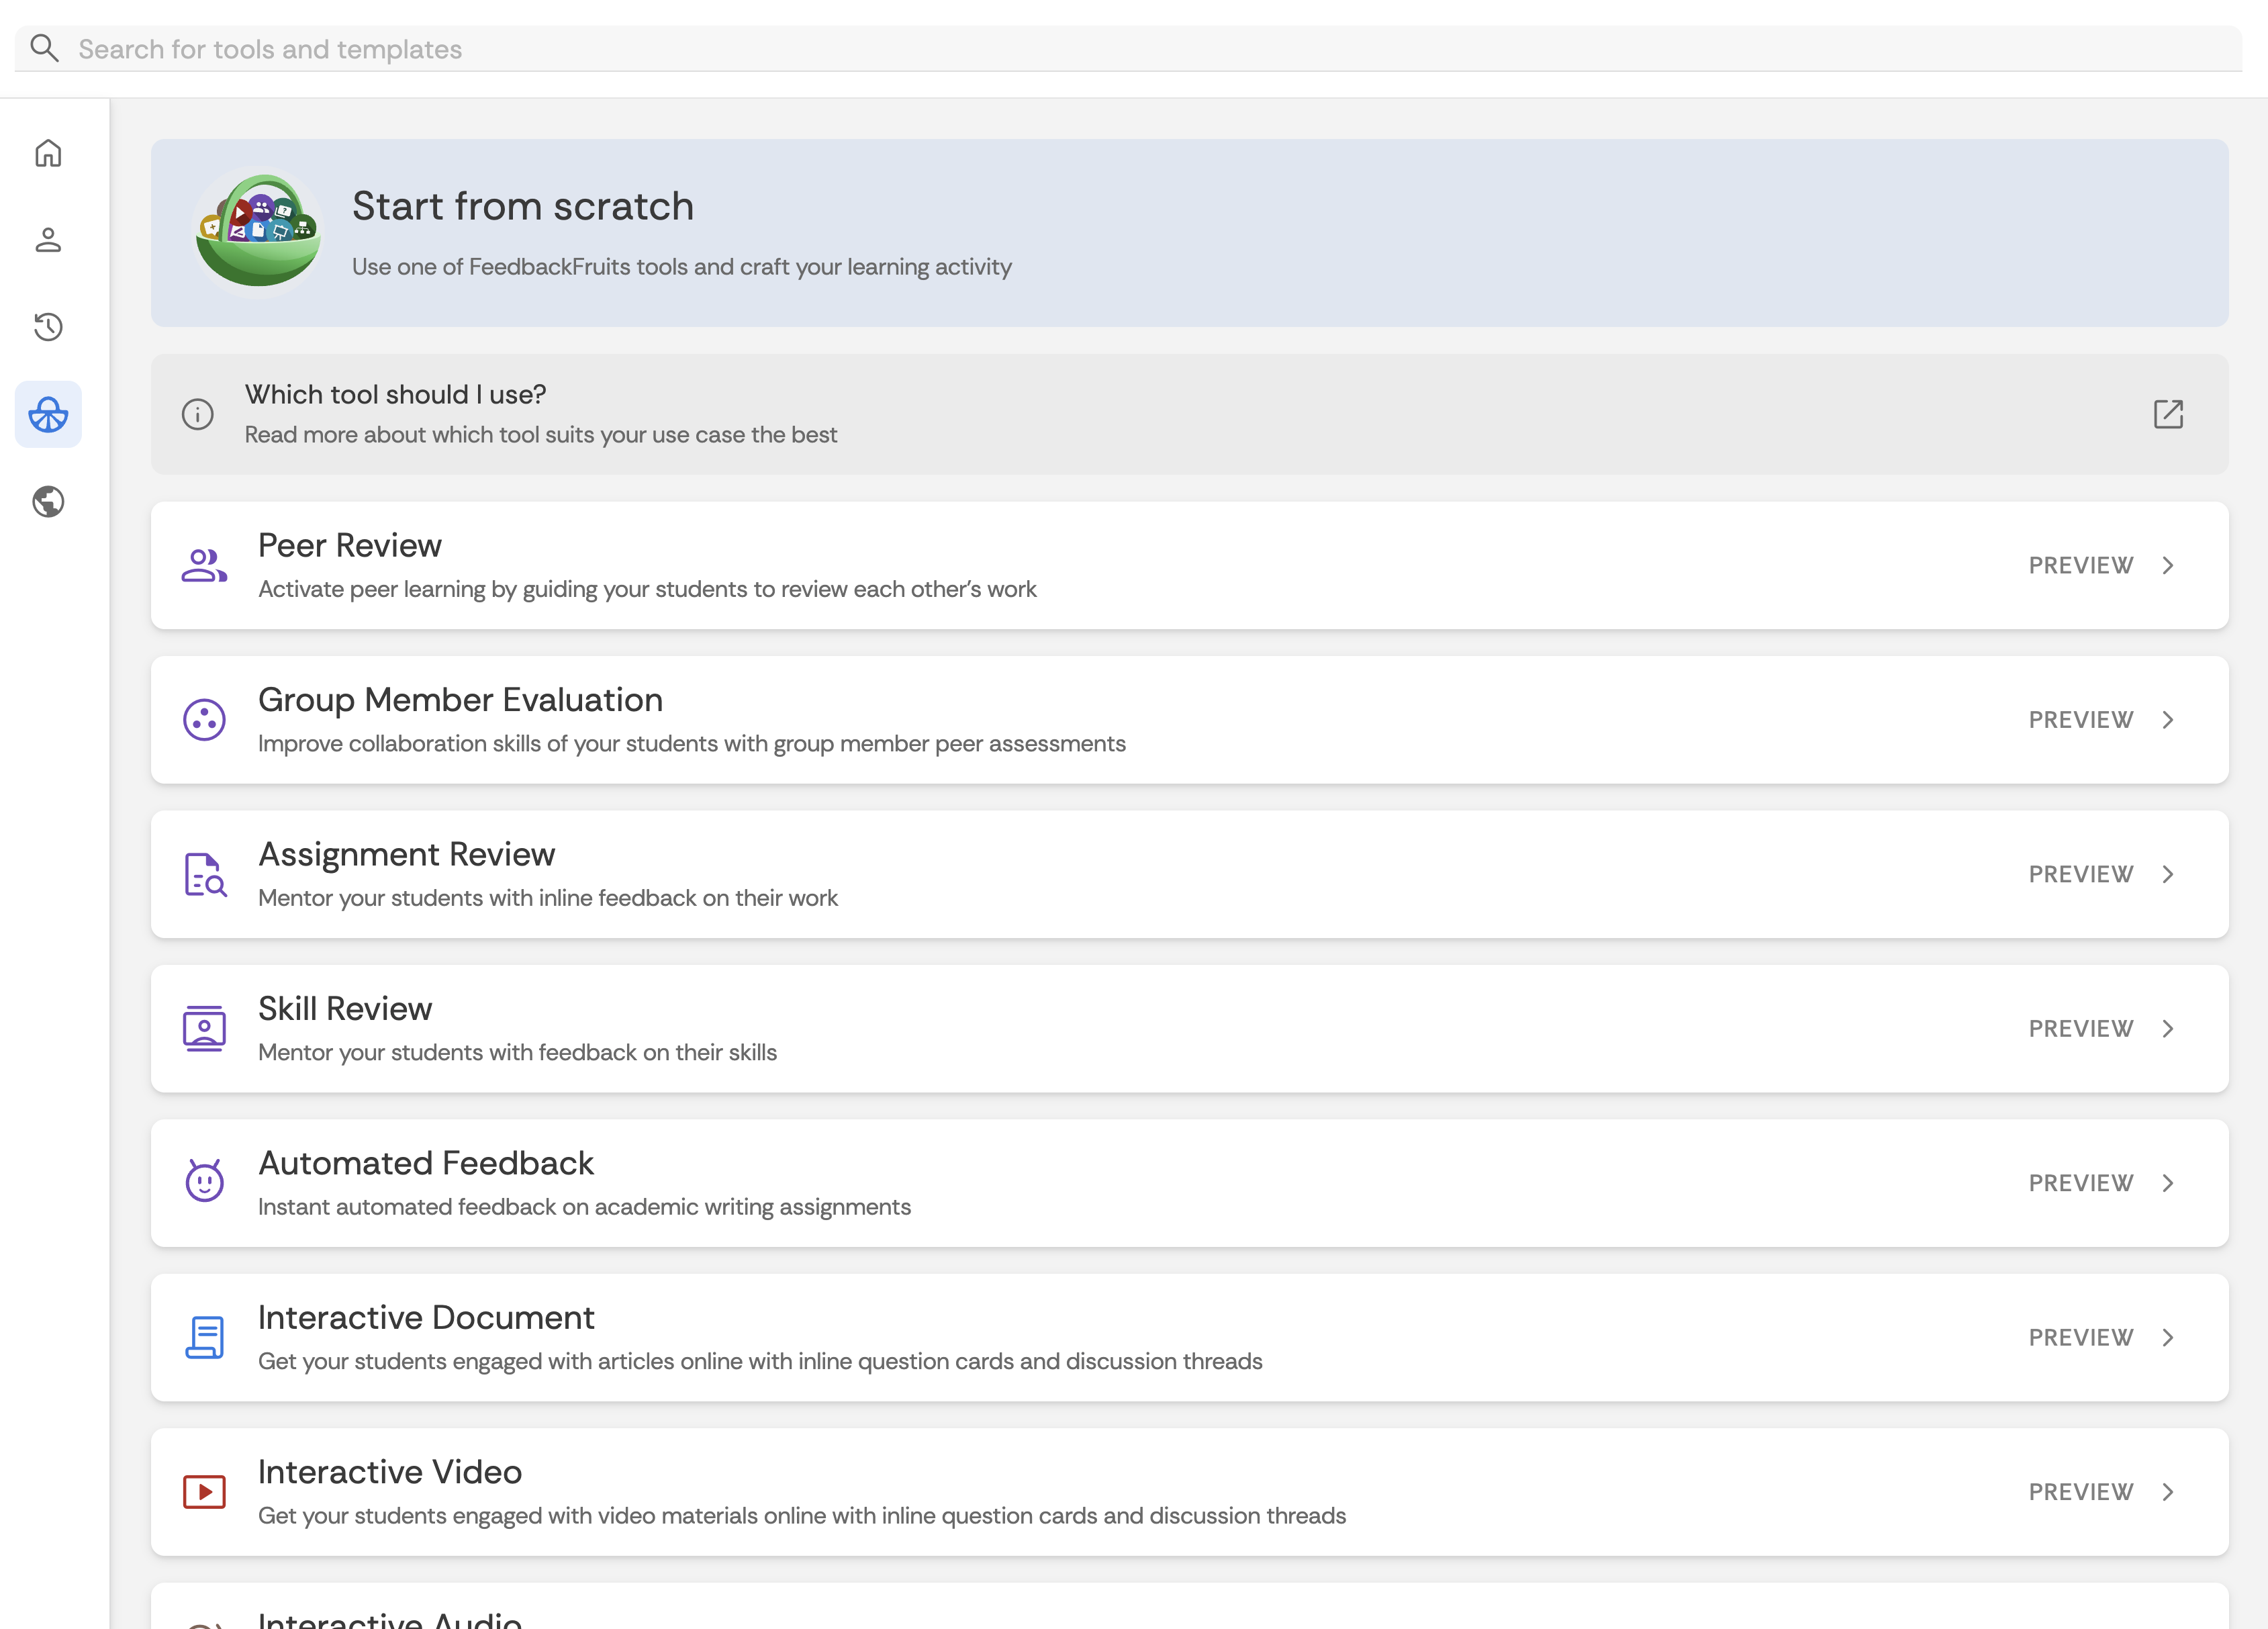Click the Automated Feedback robot icon
This screenshot has width=2268, height=1629.
(204, 1181)
